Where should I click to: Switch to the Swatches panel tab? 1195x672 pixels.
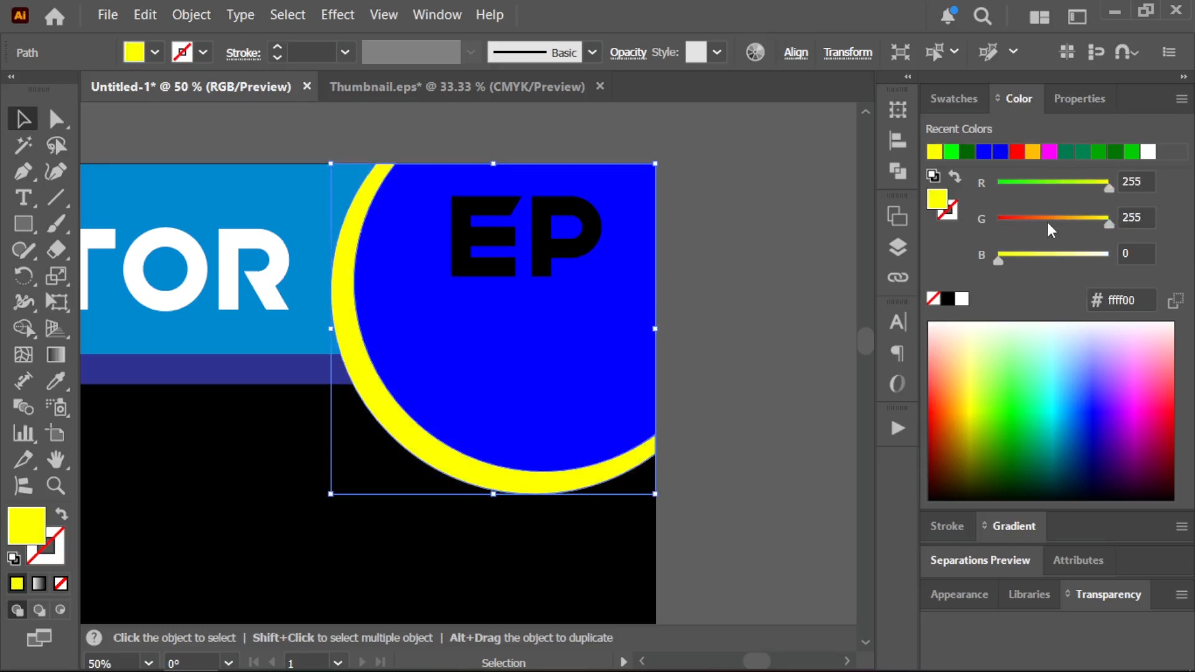coord(954,98)
